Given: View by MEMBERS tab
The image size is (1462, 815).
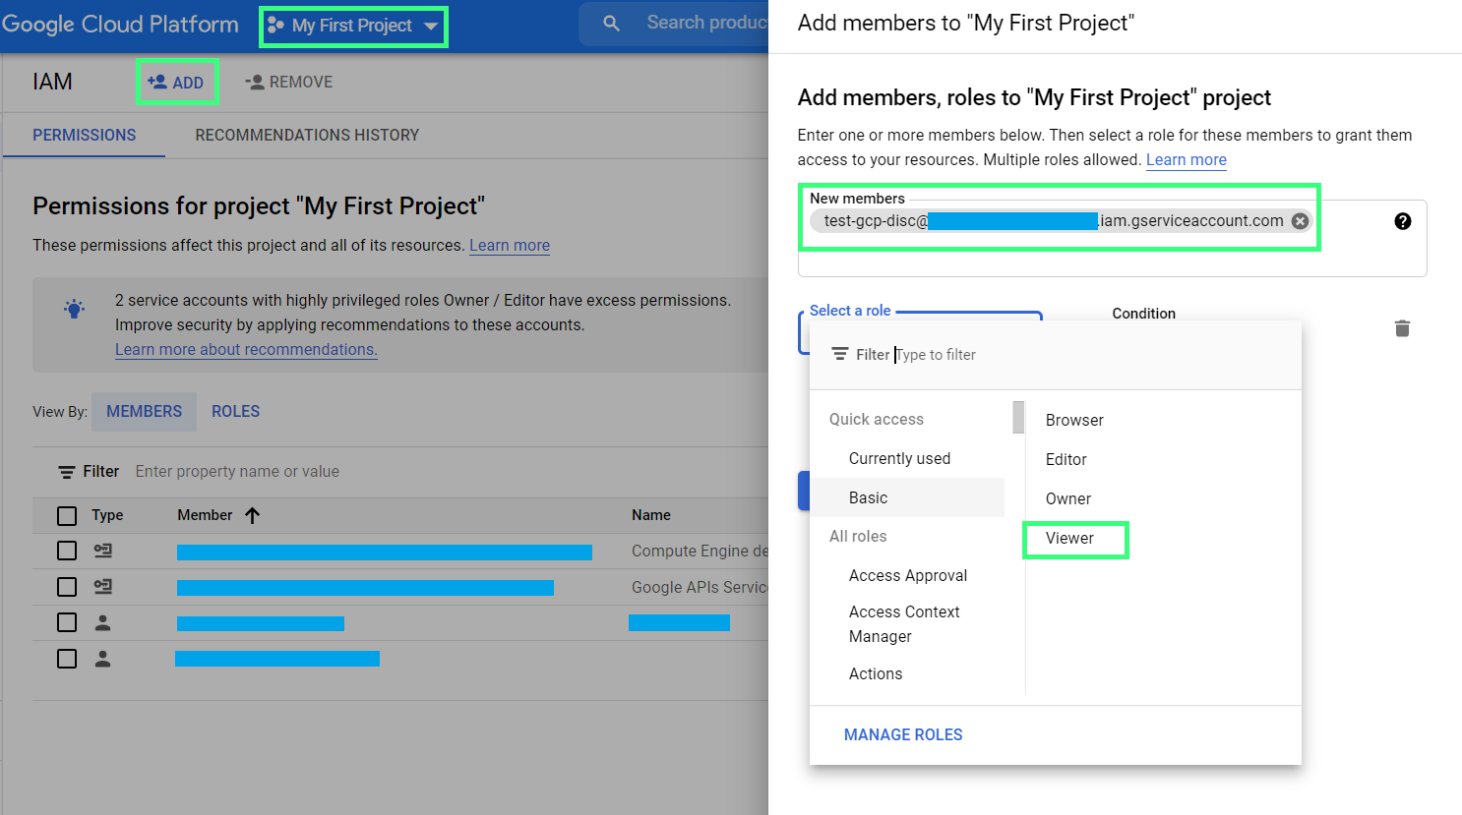Looking at the screenshot, I should (x=145, y=411).
